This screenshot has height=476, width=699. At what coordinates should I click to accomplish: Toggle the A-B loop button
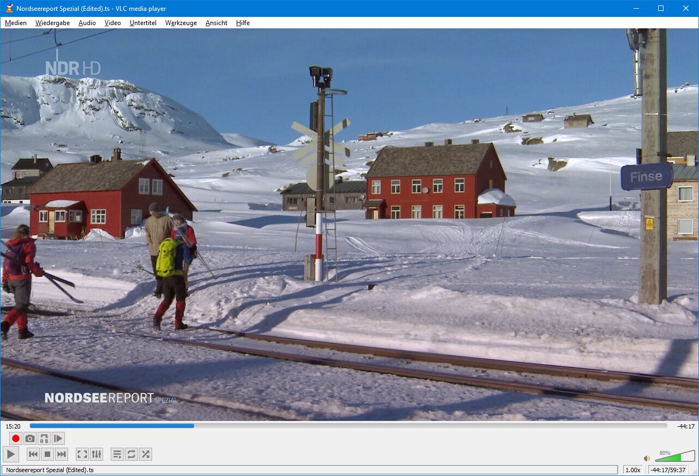tap(44, 438)
